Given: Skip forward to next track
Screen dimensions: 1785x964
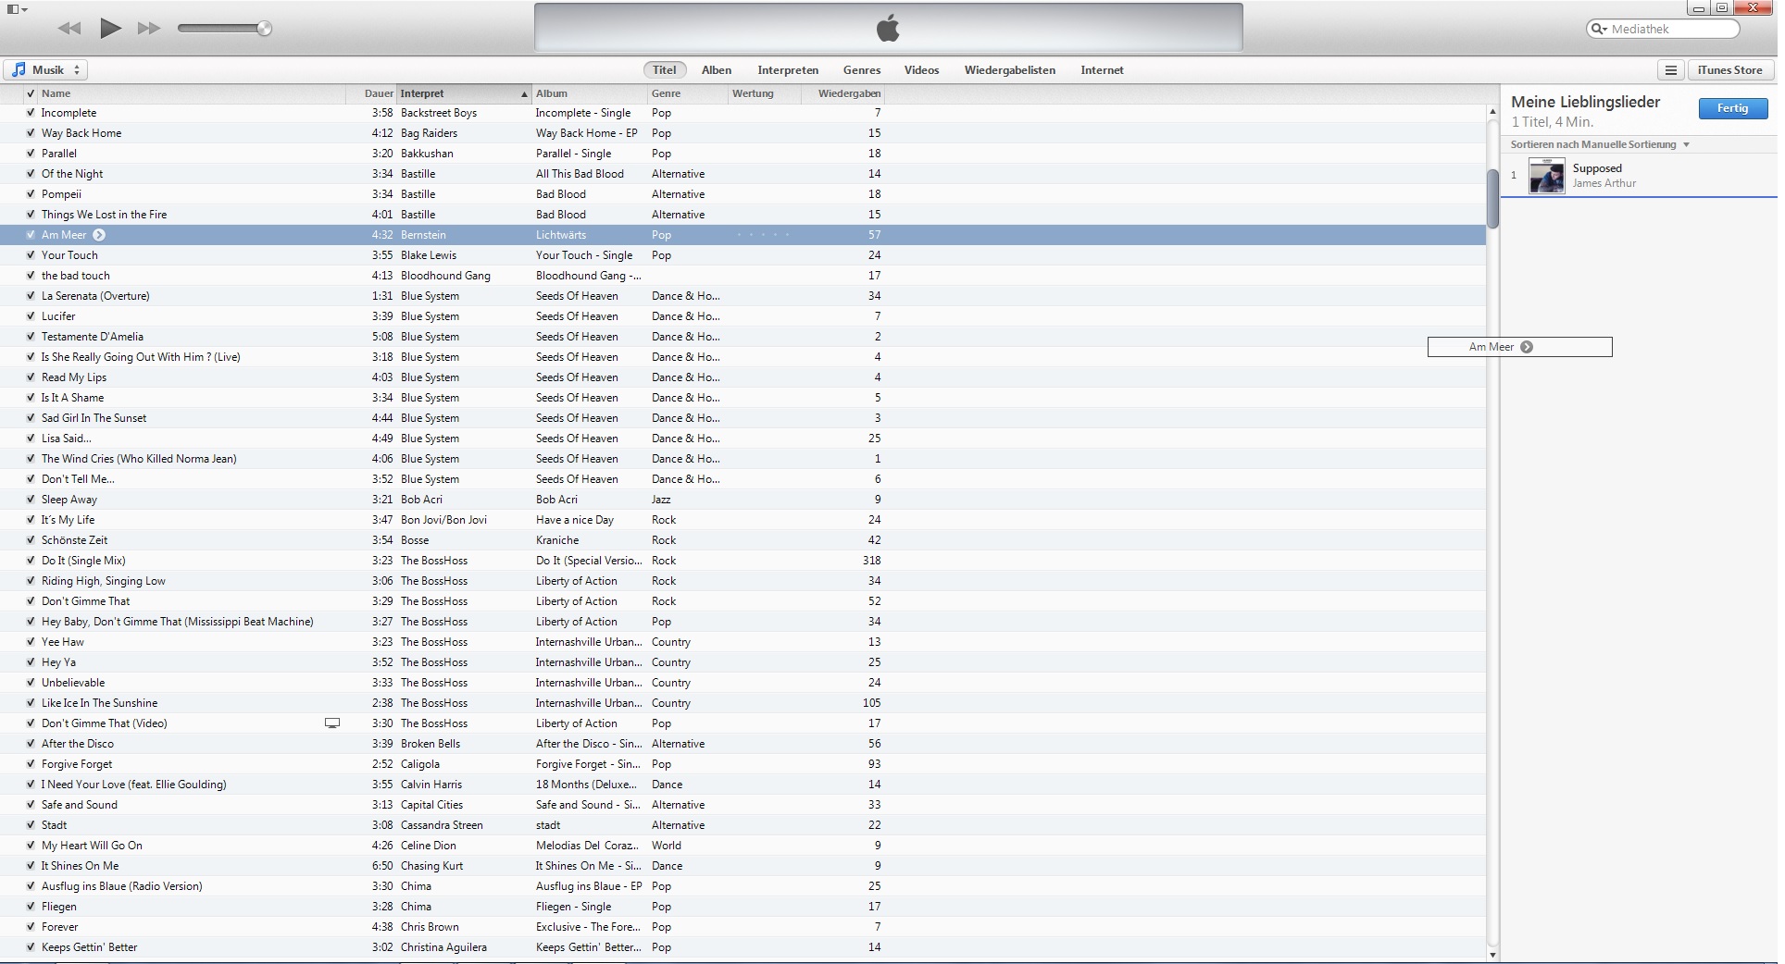Looking at the screenshot, I should 149,29.
